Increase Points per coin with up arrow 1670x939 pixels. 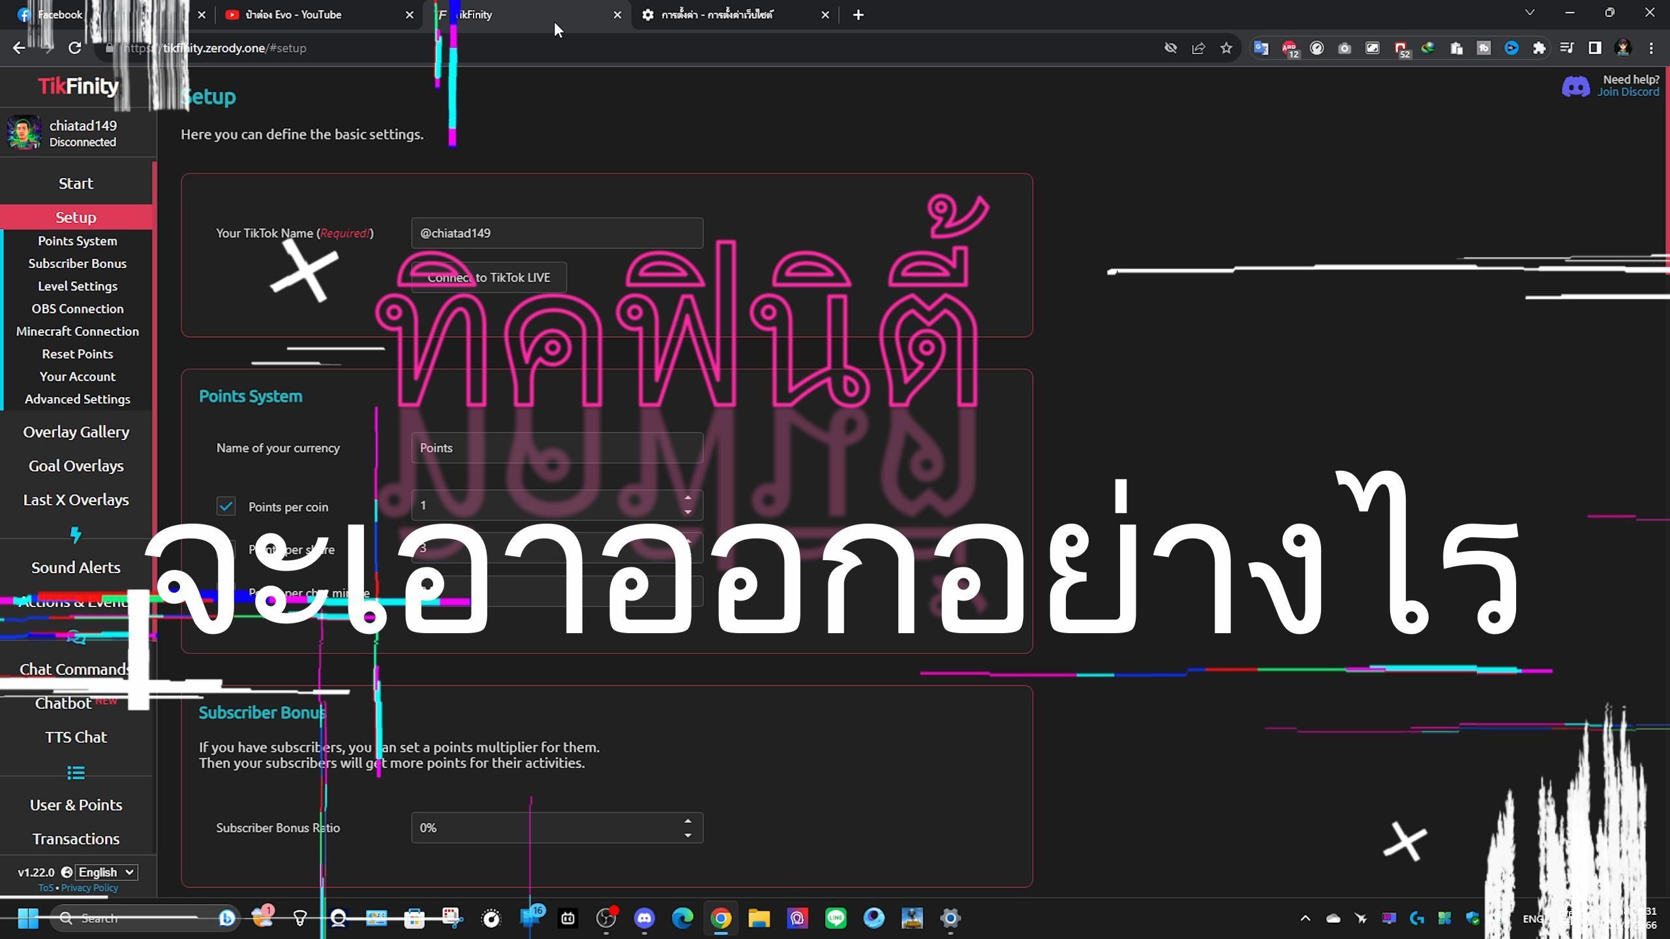(688, 498)
